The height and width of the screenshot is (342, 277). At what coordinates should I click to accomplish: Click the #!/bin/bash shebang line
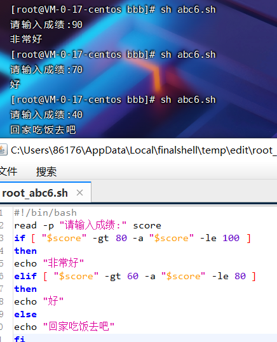[46, 213]
